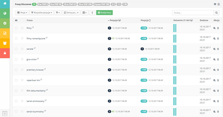Open the document sidebar icon
Screen dimensions: 223x117
tap(5, 33)
